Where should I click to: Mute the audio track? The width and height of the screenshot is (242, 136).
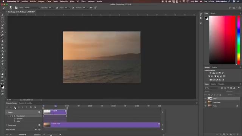pyautogui.click(x=36, y=130)
